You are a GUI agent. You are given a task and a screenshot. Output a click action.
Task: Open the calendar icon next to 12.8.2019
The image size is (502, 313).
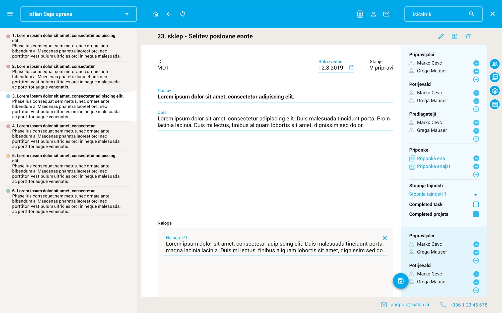pos(351,67)
